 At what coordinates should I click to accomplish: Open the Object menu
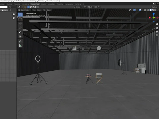tap(49, 10)
